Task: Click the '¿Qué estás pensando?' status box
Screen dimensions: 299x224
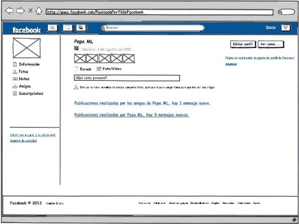Action: [x=127, y=78]
